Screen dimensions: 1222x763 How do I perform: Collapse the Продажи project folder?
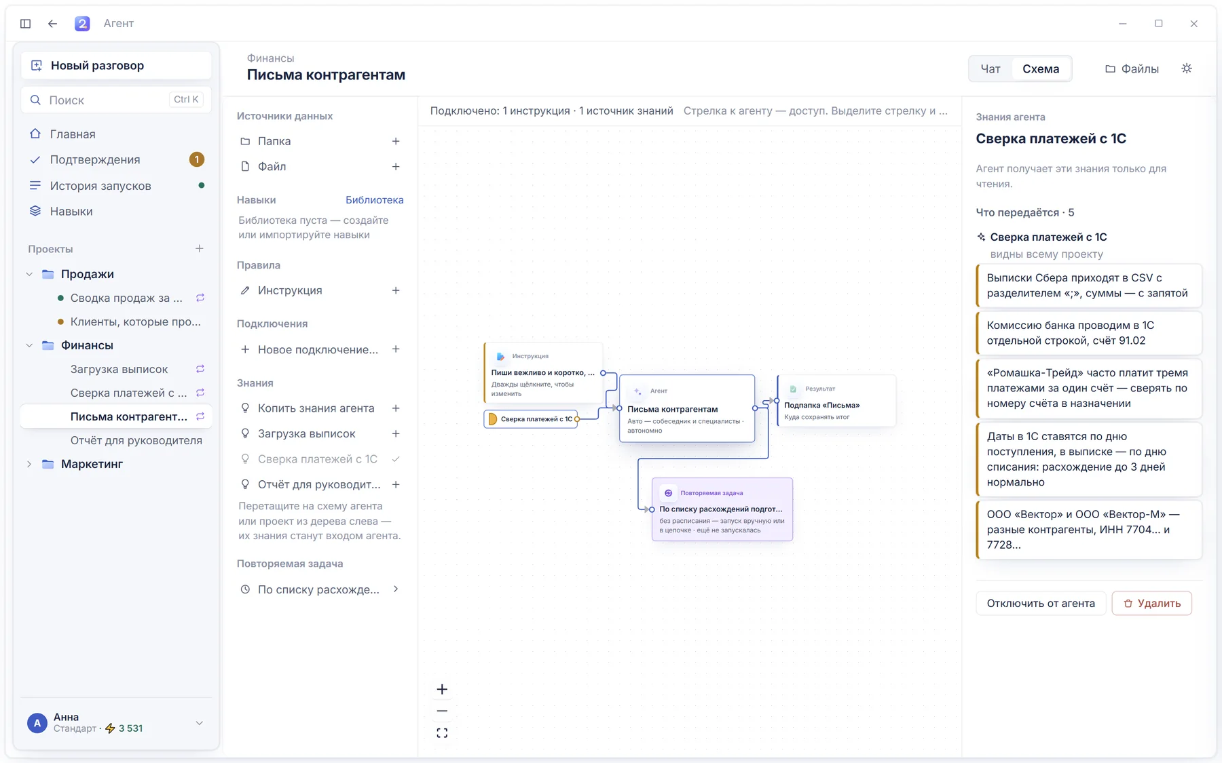pyautogui.click(x=29, y=274)
